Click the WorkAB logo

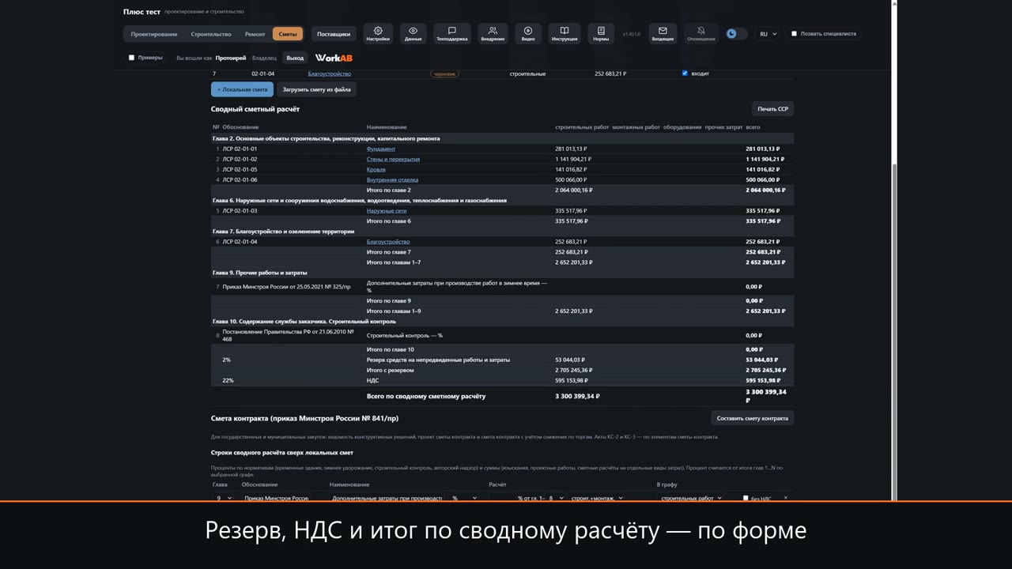[x=334, y=58]
